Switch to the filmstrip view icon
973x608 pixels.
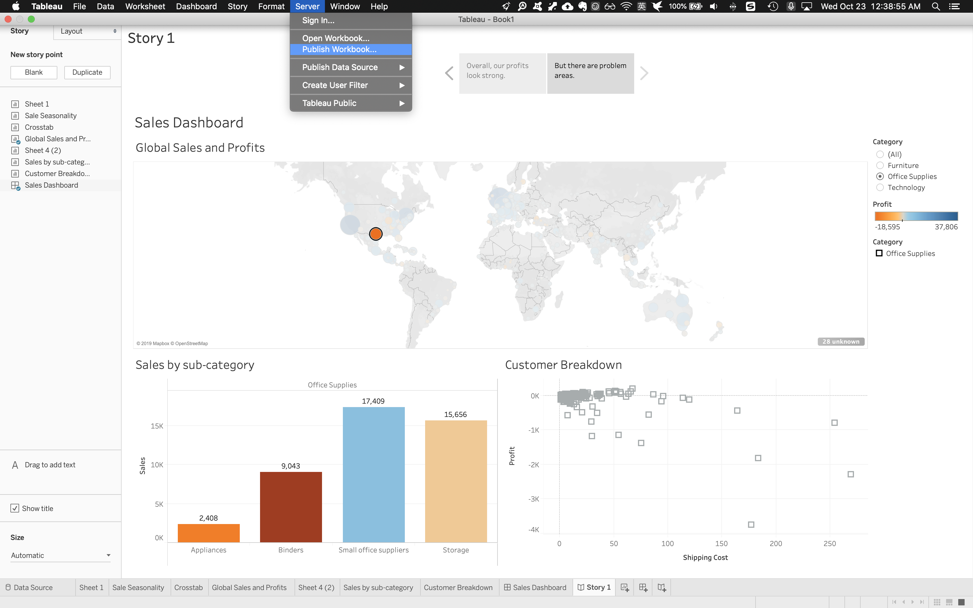[x=949, y=602]
